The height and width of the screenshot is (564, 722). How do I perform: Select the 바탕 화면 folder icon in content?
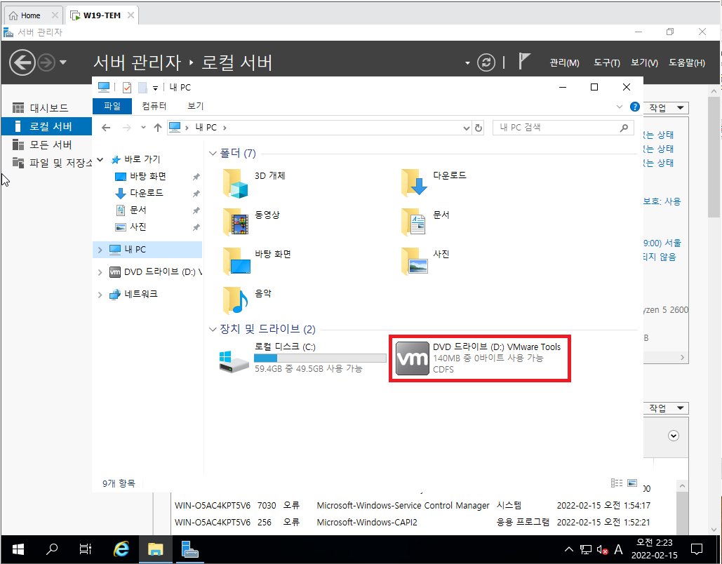tap(236, 262)
